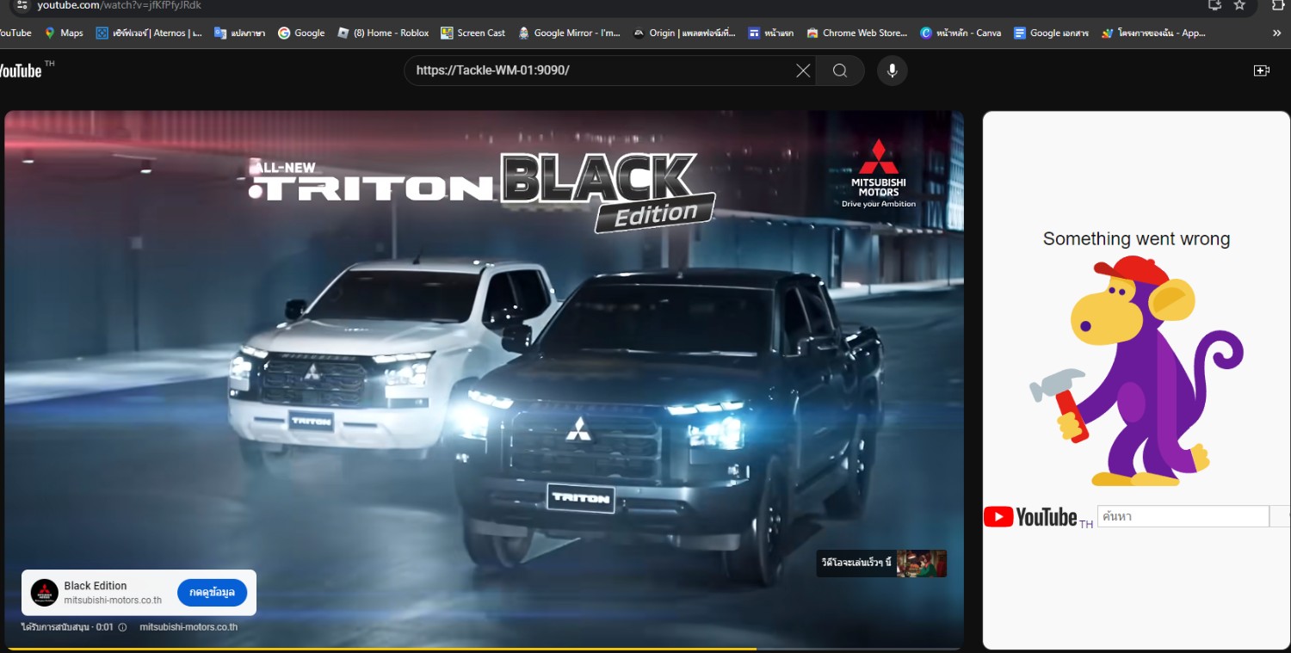Open the Google Mirror bookmark
This screenshot has height=653, width=1291.
569,33
